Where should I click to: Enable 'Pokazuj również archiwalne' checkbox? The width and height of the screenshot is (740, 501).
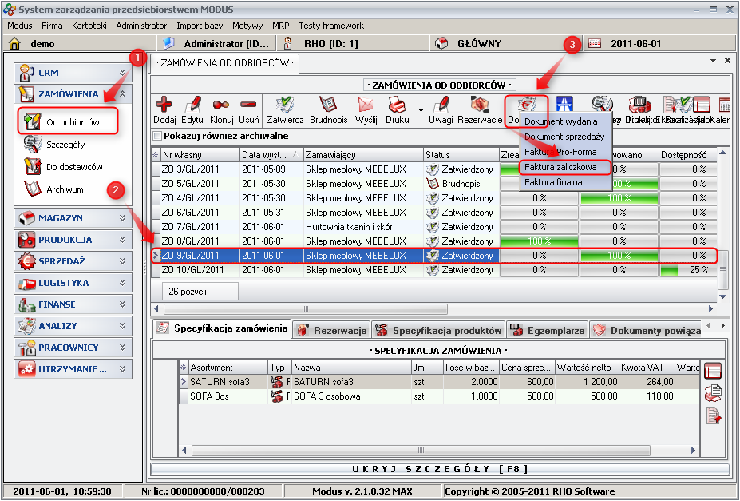(157, 136)
